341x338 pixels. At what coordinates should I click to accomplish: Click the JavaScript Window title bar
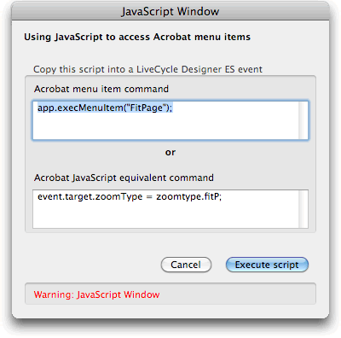[170, 12]
